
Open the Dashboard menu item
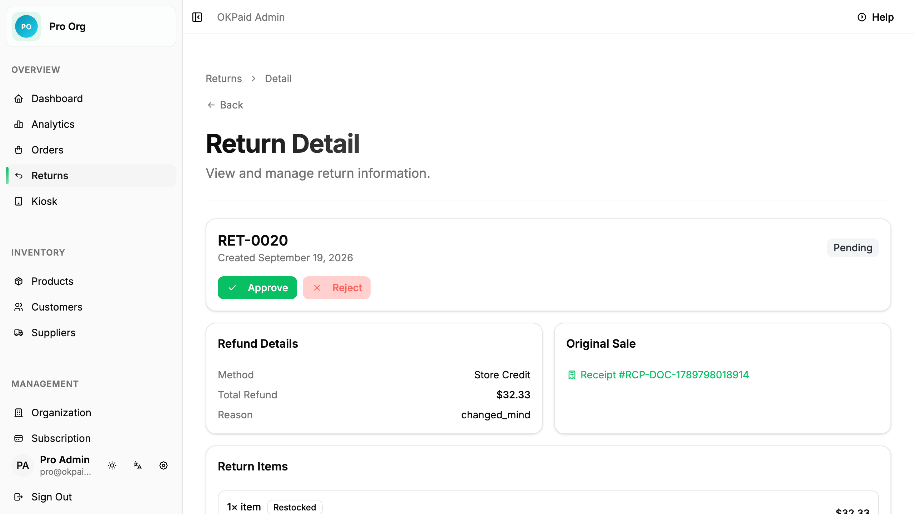[91, 99]
